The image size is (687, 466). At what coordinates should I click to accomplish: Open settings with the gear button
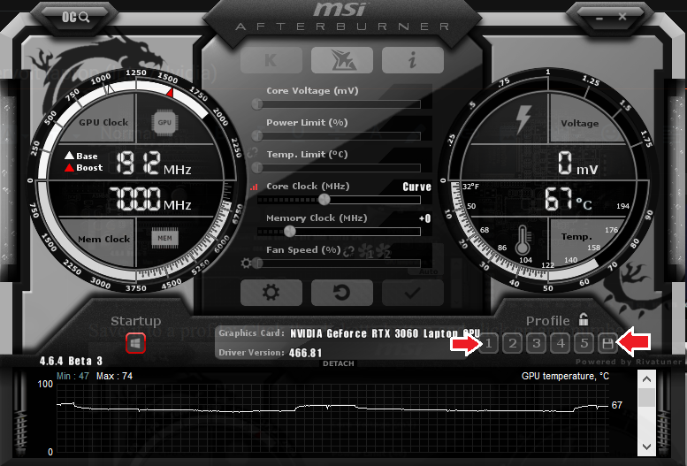(271, 293)
